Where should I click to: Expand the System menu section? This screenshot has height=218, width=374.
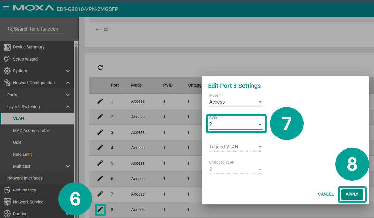pyautogui.click(x=68, y=71)
